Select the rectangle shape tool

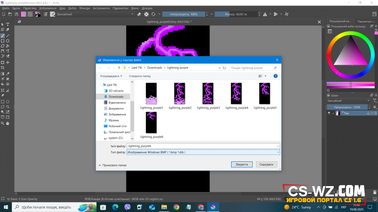pyautogui.click(x=3, y=41)
